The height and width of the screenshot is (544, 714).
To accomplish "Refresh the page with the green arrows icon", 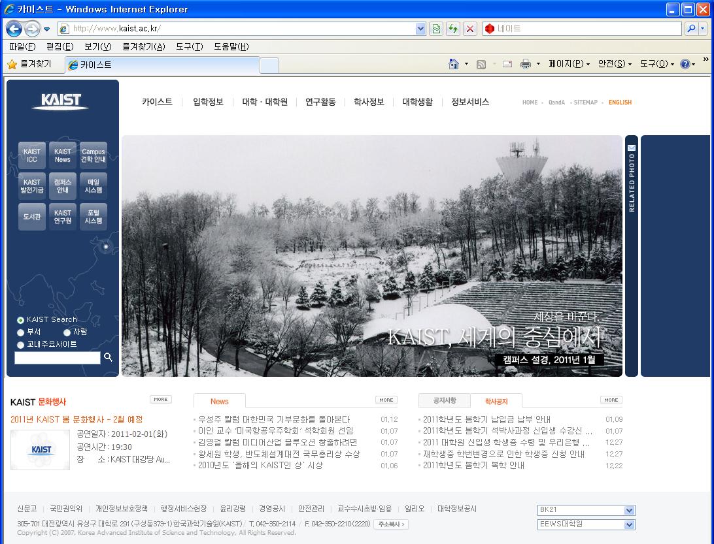I will tap(453, 29).
